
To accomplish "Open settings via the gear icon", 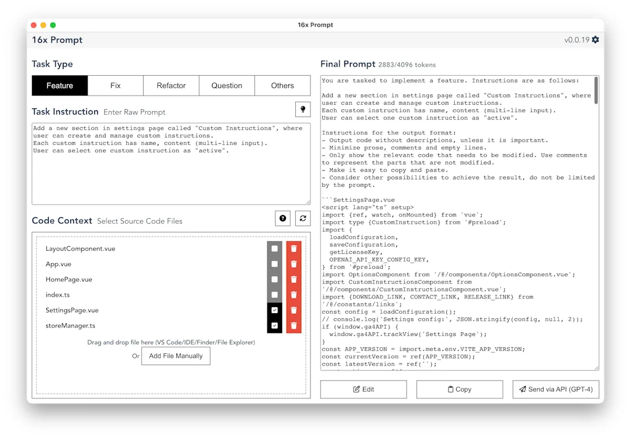I will (x=595, y=40).
